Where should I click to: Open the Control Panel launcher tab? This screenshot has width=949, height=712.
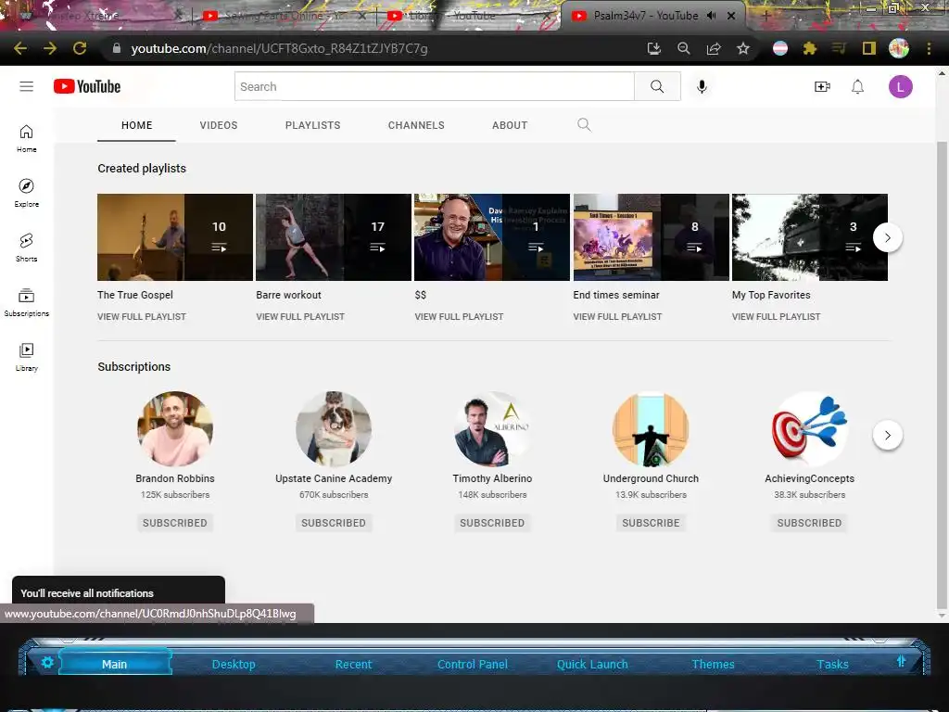(473, 664)
